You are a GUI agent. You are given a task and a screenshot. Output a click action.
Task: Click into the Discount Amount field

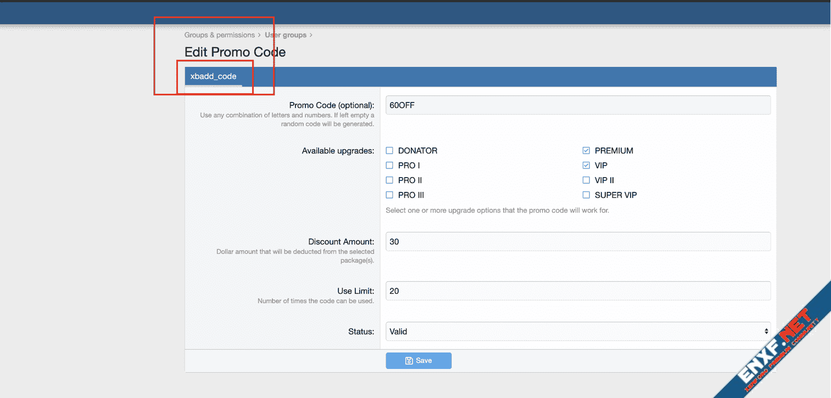click(x=578, y=241)
